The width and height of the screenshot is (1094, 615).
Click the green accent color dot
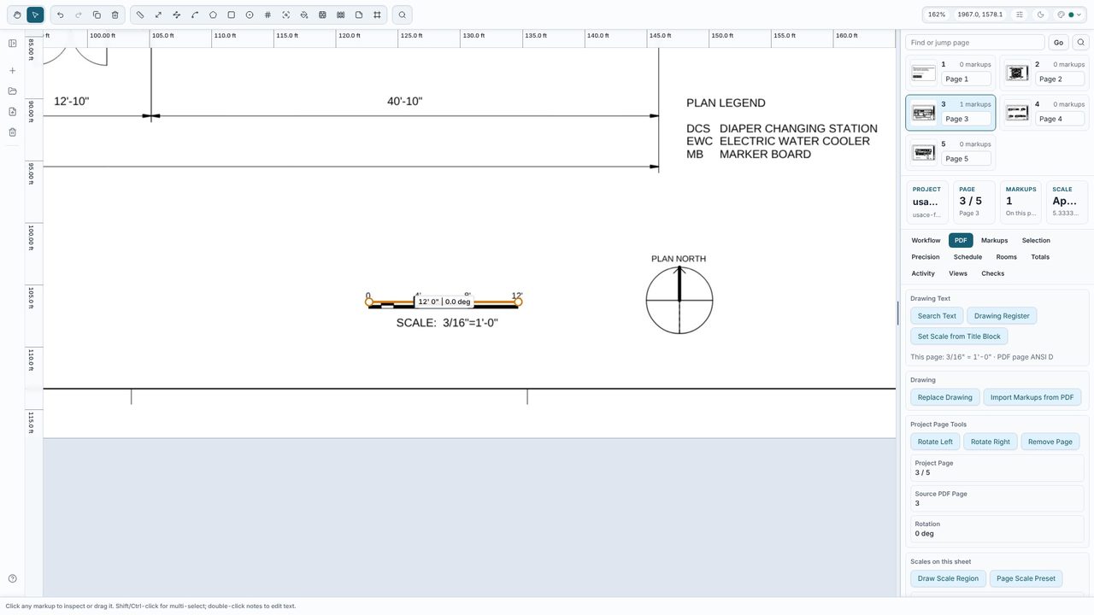tap(1071, 15)
